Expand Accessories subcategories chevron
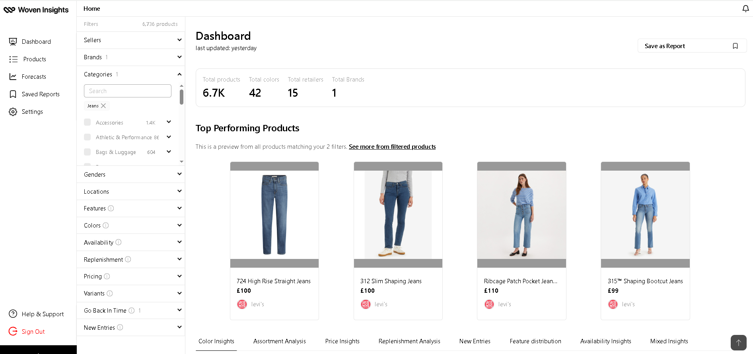This screenshot has height=354, width=753. (169, 122)
